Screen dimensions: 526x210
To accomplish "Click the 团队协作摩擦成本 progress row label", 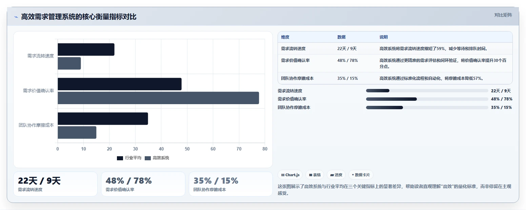I will (294, 108).
